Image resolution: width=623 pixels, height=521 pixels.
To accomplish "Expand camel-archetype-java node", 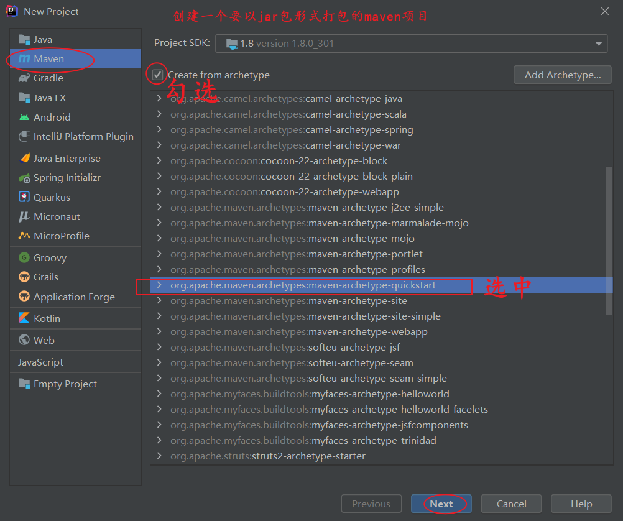I will click(x=159, y=98).
